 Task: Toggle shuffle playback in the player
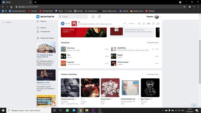pos(139,24)
